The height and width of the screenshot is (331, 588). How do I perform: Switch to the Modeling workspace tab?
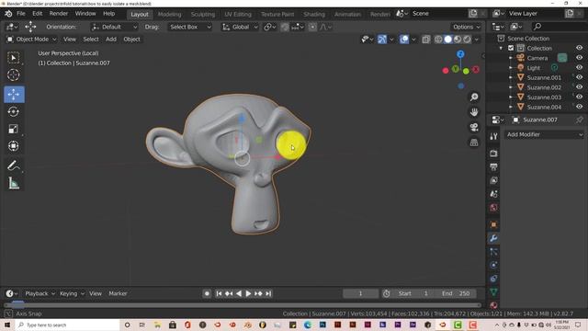coord(169,15)
